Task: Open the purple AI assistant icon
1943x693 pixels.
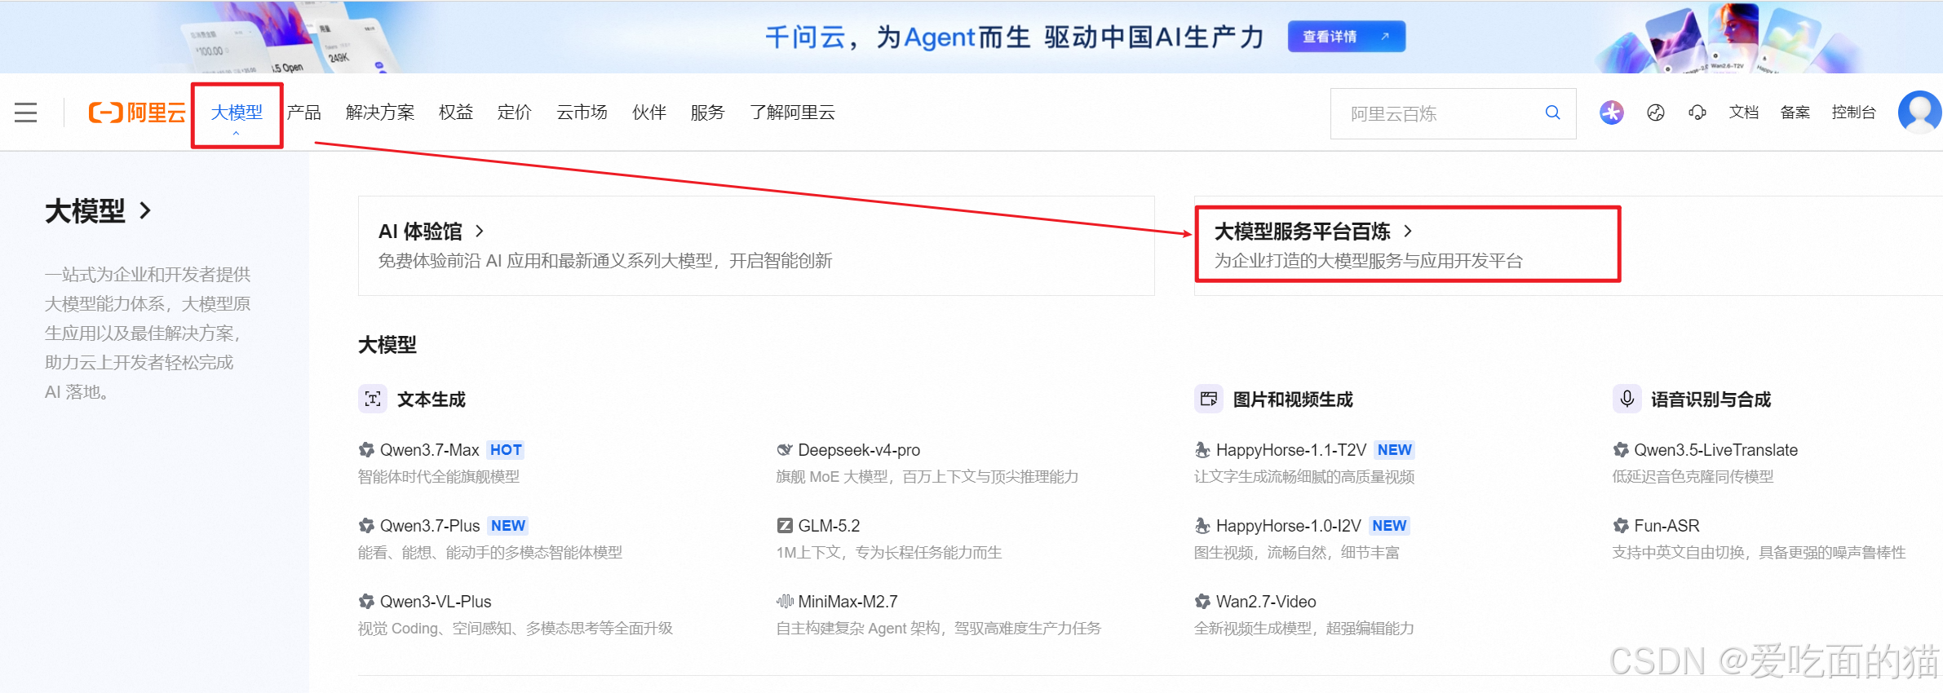Action: tap(1611, 113)
